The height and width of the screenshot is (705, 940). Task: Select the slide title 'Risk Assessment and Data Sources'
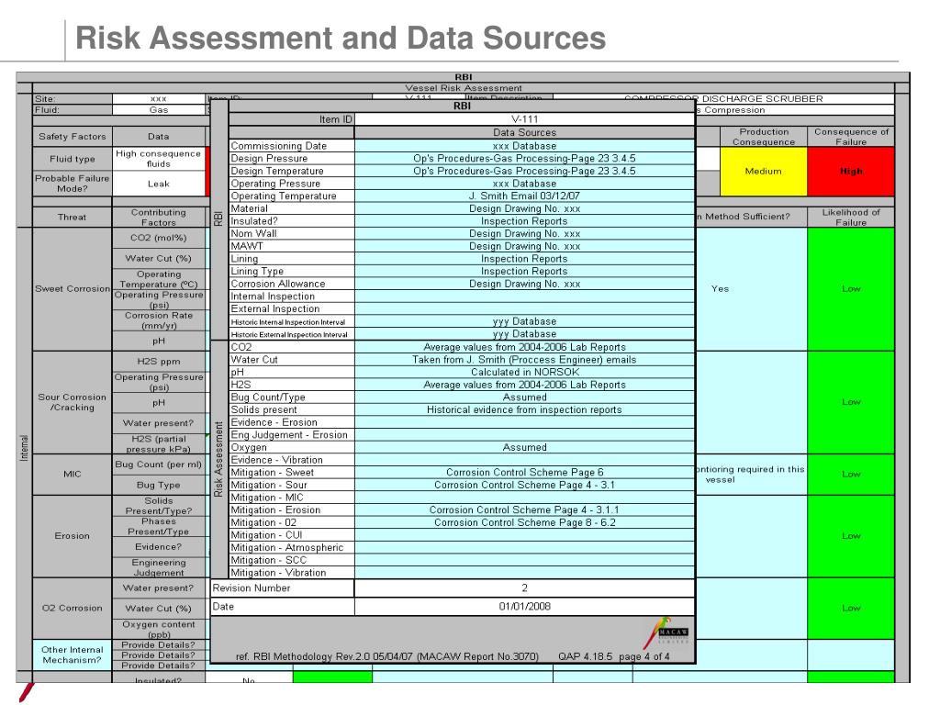[341, 38]
